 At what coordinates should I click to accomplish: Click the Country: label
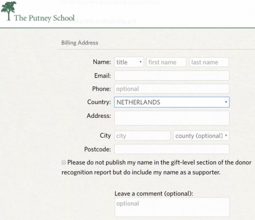point(99,102)
